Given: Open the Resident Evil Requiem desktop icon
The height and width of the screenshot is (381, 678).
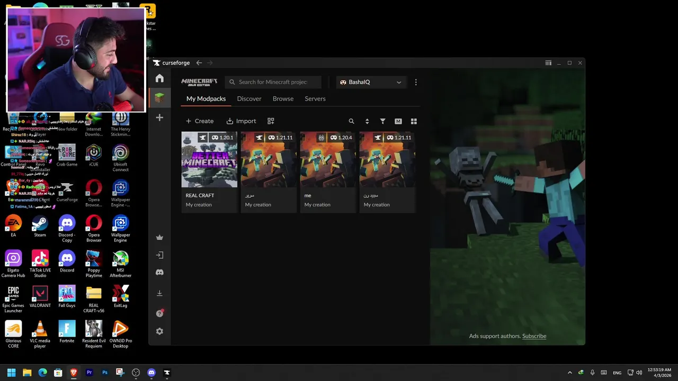Looking at the screenshot, I should pyautogui.click(x=94, y=334).
